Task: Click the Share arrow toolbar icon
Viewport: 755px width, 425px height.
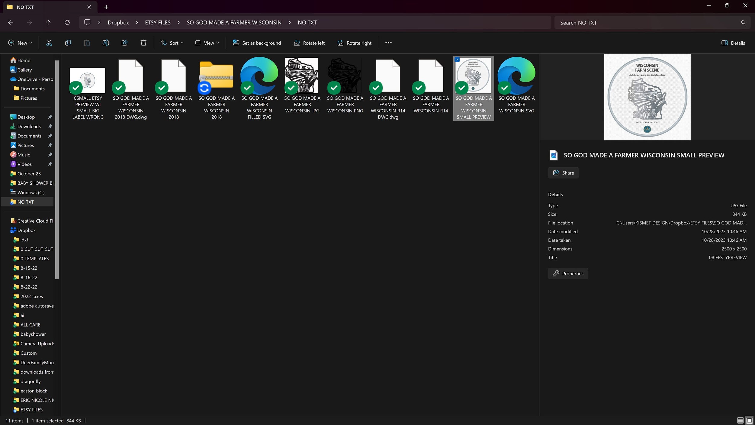Action: 124,43
